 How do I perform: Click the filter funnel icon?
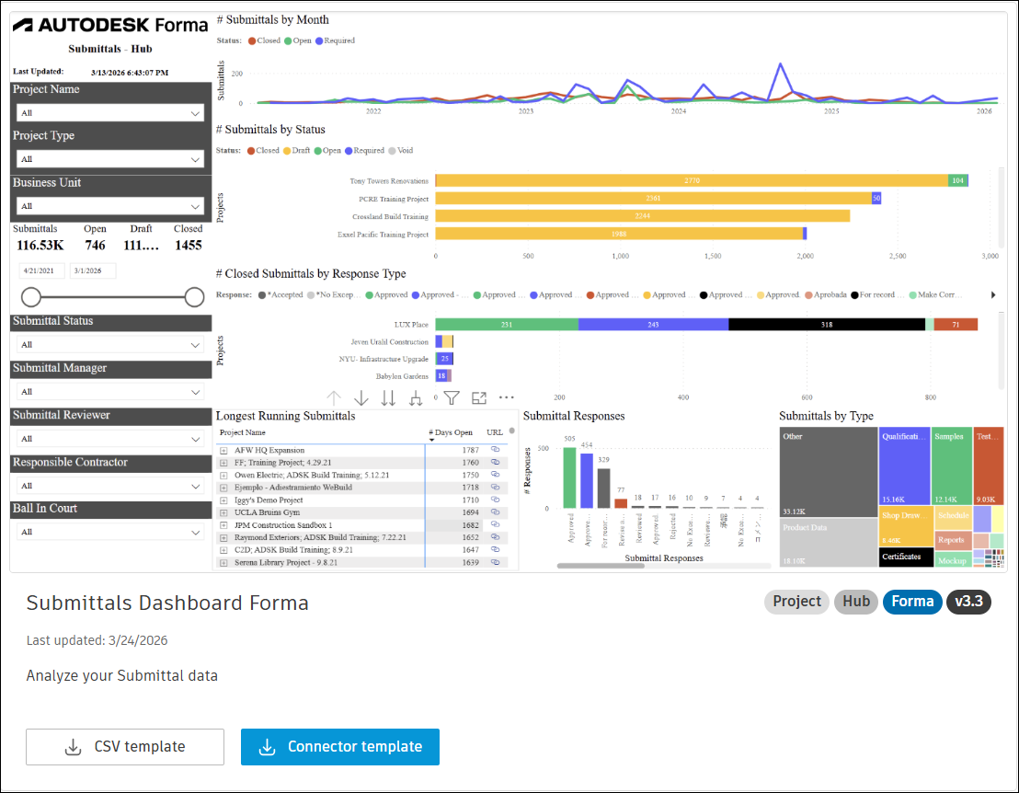click(x=452, y=397)
